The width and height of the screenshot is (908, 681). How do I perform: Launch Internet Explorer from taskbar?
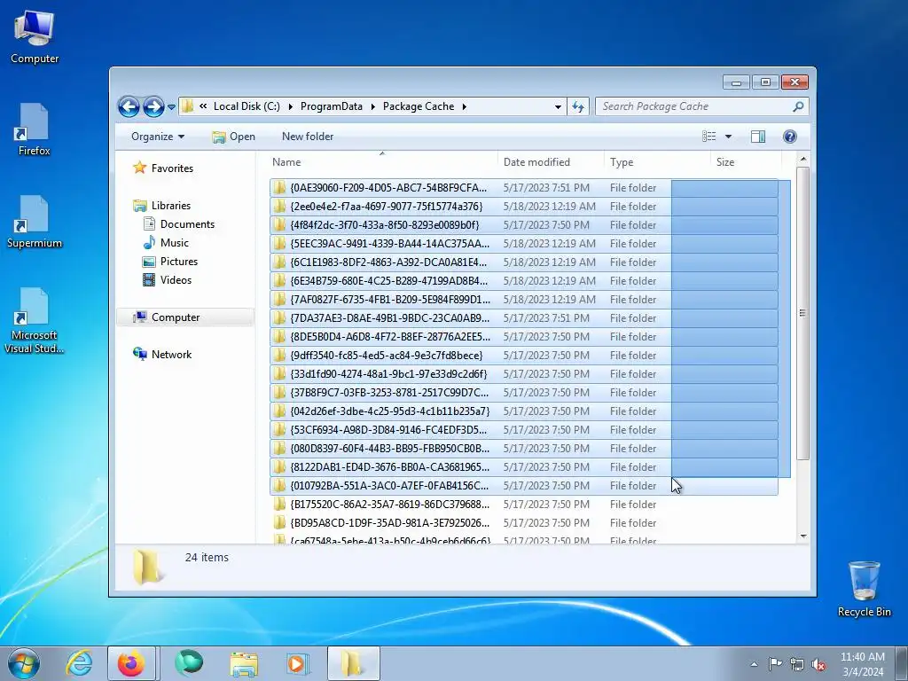79,663
